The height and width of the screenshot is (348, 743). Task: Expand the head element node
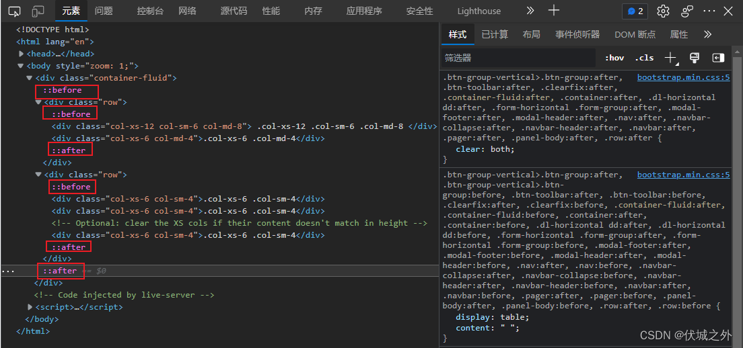point(22,54)
